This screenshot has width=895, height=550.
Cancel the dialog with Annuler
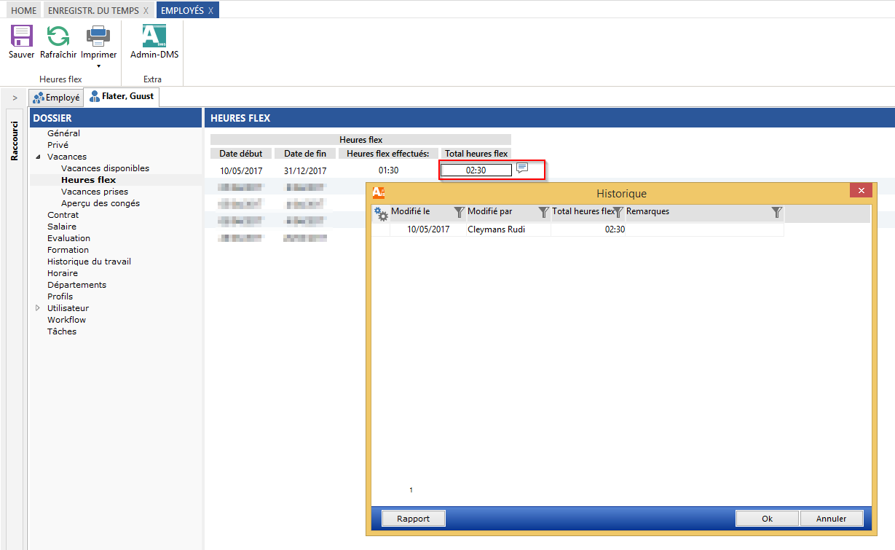pyautogui.click(x=831, y=519)
